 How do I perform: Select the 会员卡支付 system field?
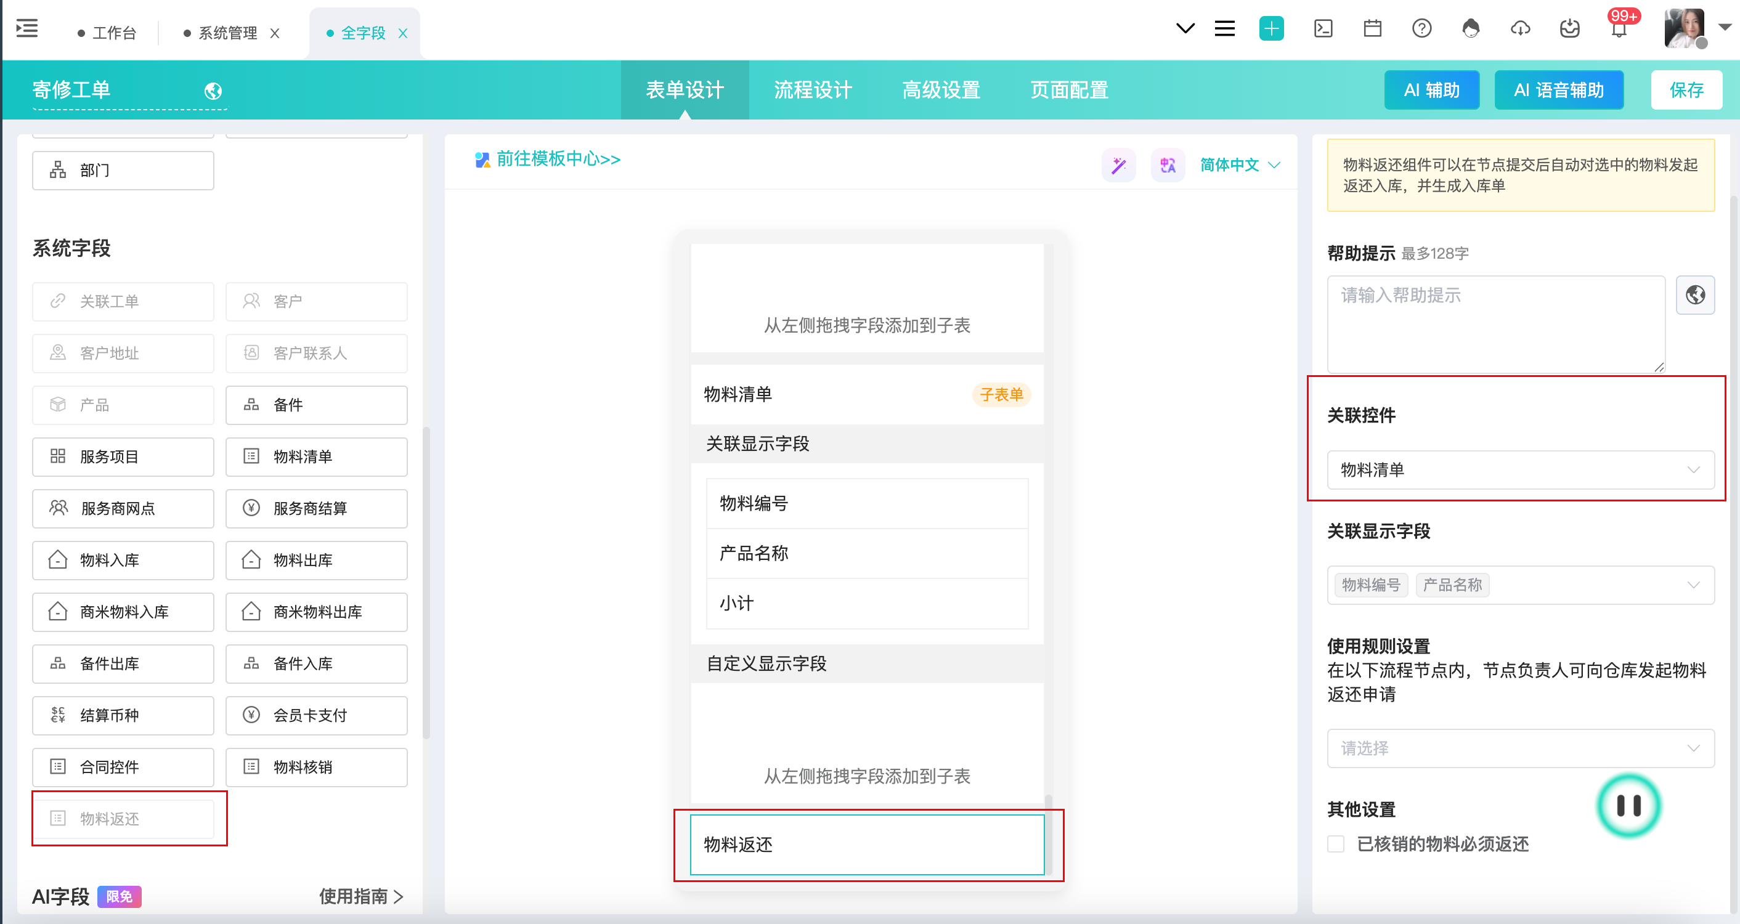click(316, 715)
